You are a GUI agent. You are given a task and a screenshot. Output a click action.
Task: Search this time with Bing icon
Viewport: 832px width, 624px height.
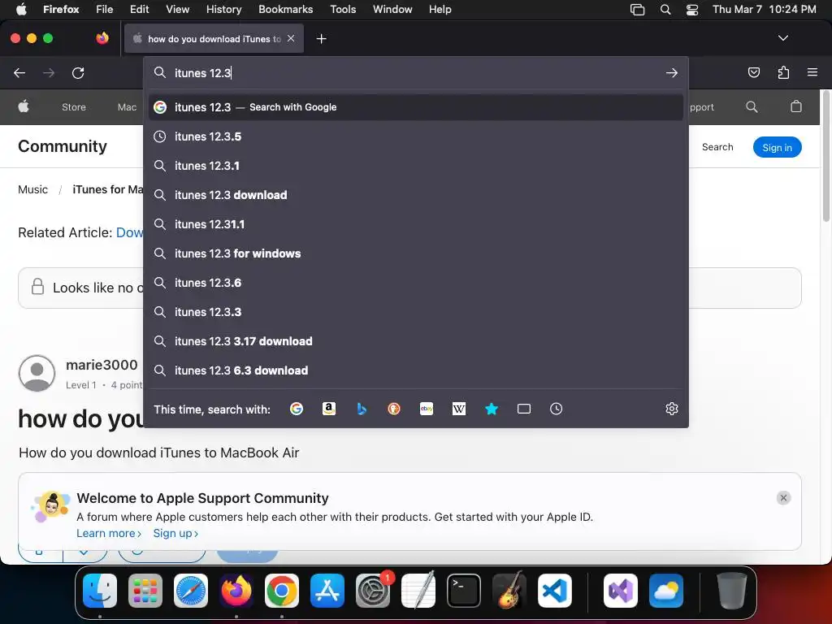[362, 409]
